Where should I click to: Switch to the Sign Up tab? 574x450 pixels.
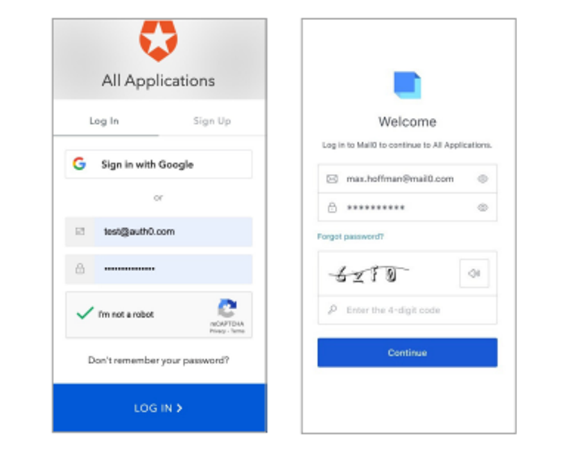coord(212,121)
